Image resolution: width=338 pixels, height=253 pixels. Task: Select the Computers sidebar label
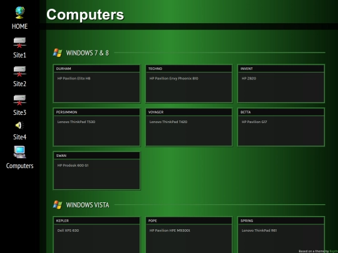coord(19,166)
